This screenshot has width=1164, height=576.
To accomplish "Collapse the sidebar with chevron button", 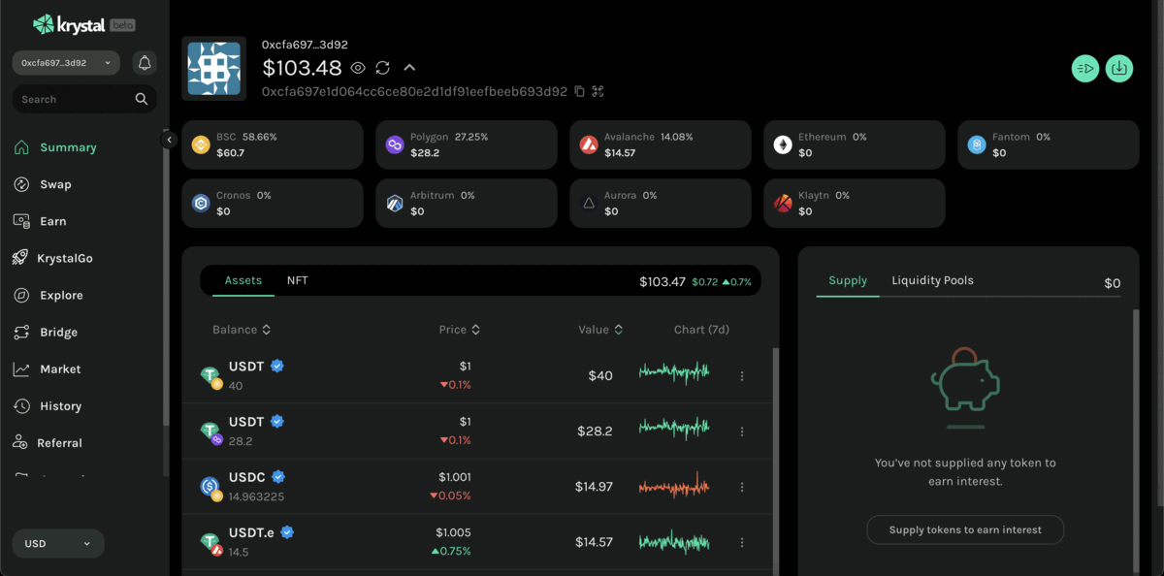I will (x=169, y=140).
